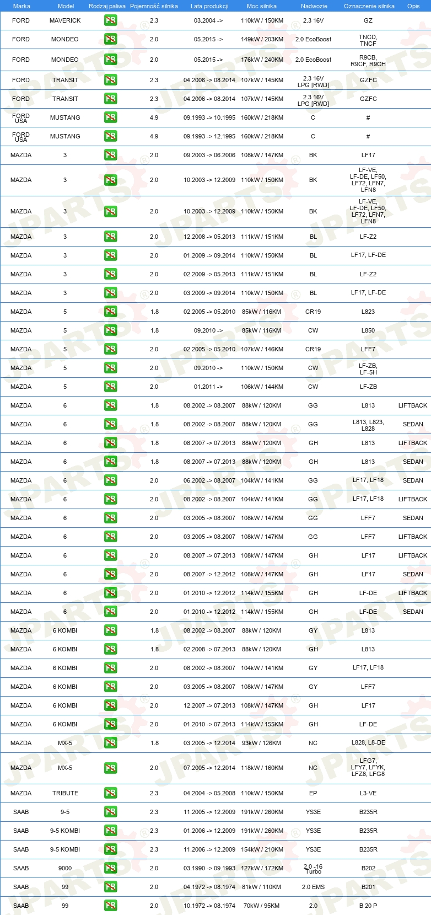Click the GZ engine code cell
431x915 pixels.
point(368,20)
